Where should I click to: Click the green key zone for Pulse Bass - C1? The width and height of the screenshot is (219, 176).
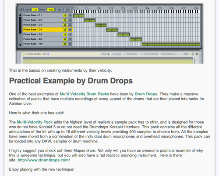click(x=79, y=16)
